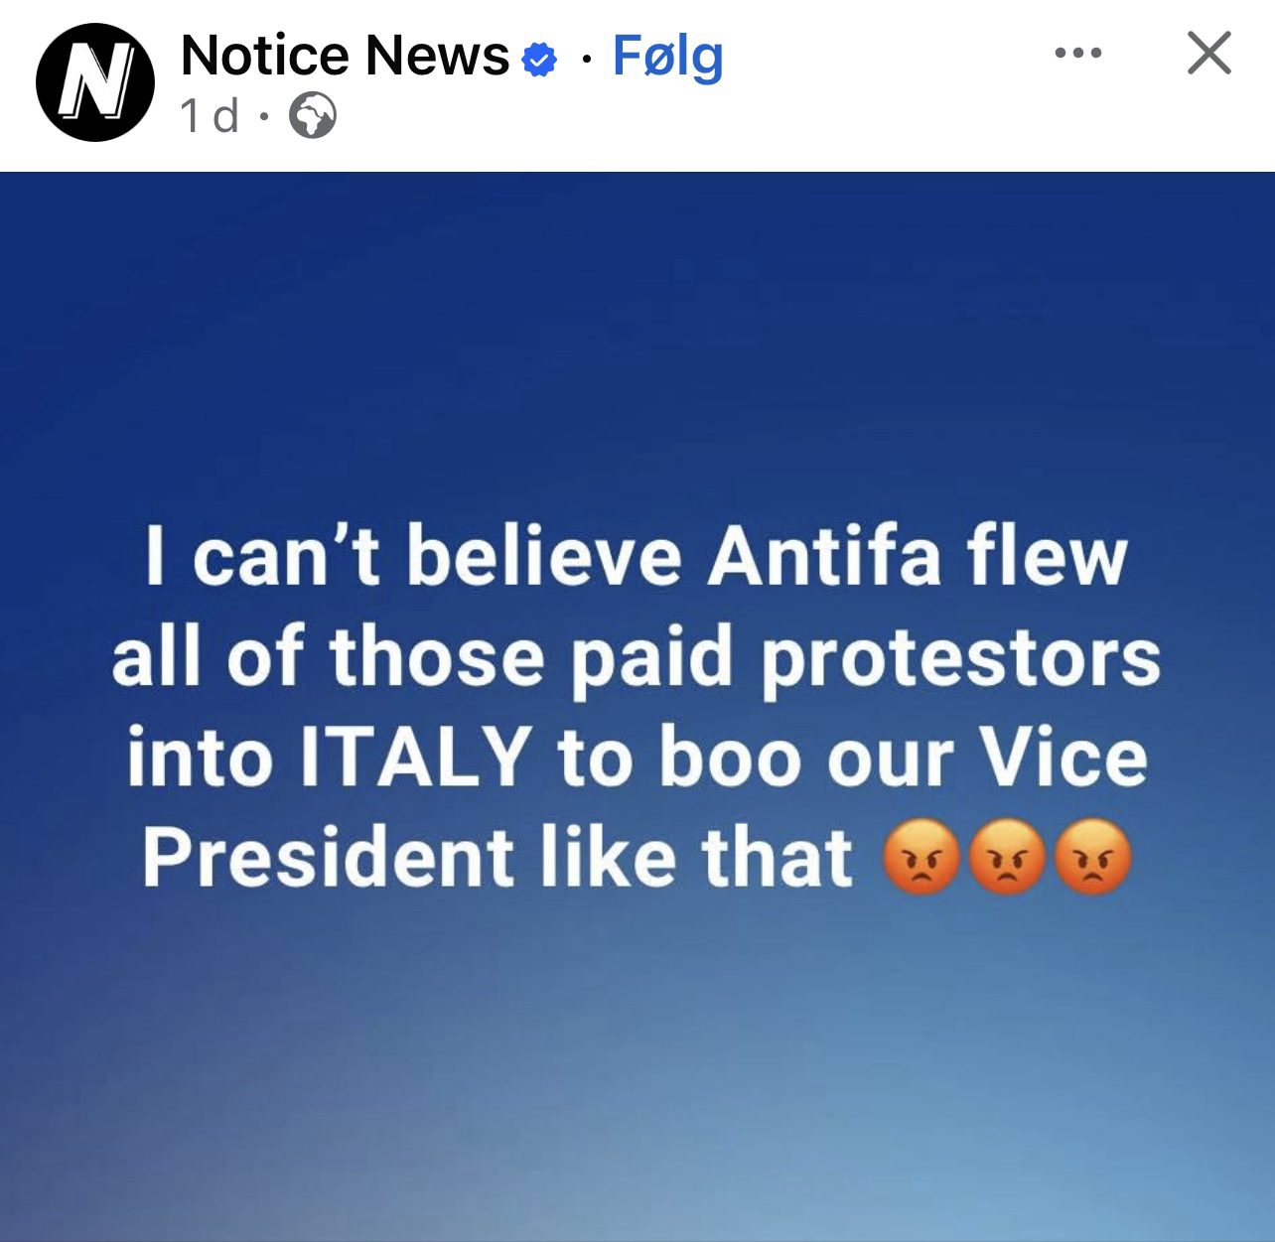Click the first angry face emoji
The image size is (1275, 1242).
(x=921, y=858)
